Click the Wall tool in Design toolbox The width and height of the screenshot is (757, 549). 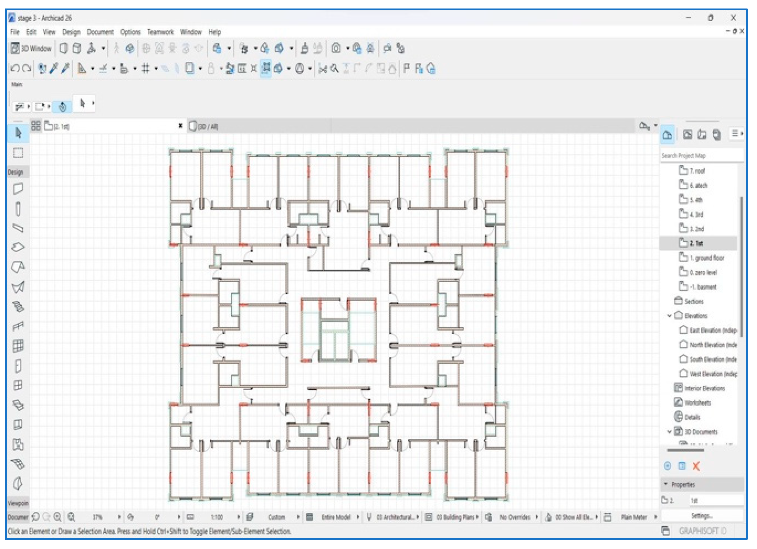(18, 188)
